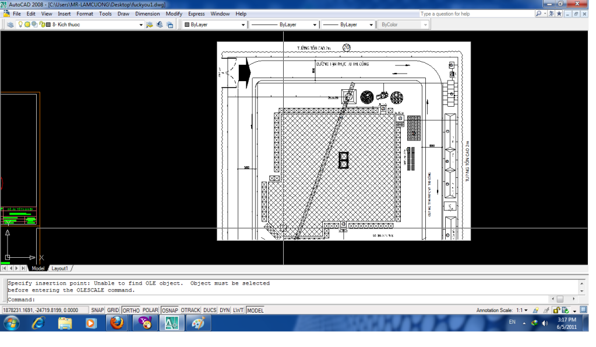
Task: Toggle POLAR tracking in status bar
Action: coord(150,310)
